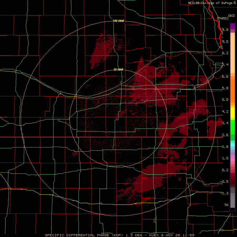Click the SPECIFIC DIFFERENTIAL PHASE (KDP) title text
The image size is (237, 237).
tap(85, 235)
